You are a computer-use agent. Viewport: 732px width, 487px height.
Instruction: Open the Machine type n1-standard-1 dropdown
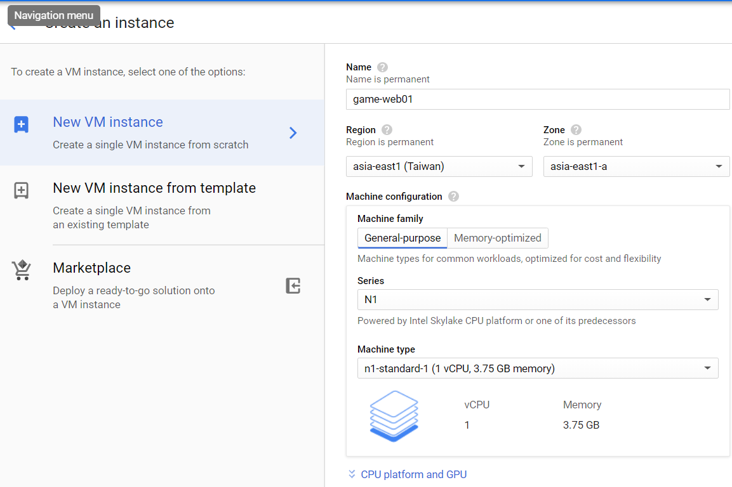pos(537,368)
